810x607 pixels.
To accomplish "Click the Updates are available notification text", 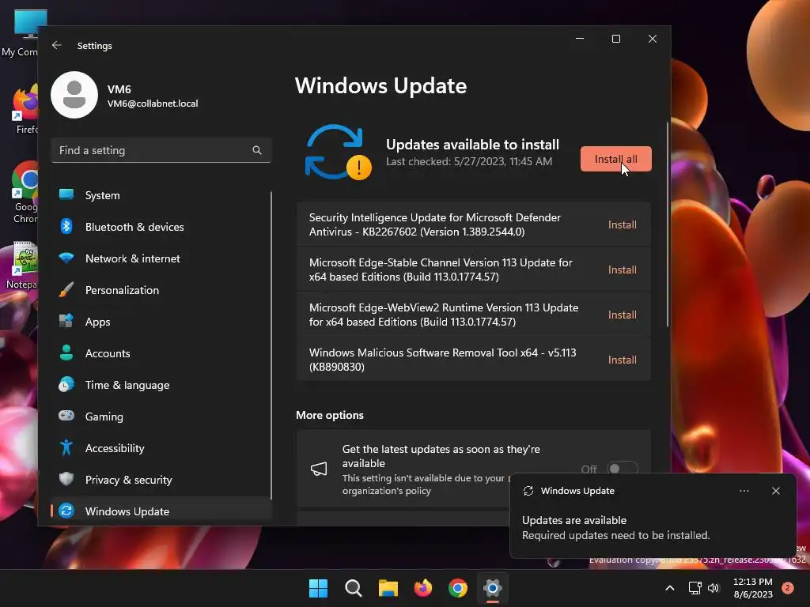I will 574,520.
